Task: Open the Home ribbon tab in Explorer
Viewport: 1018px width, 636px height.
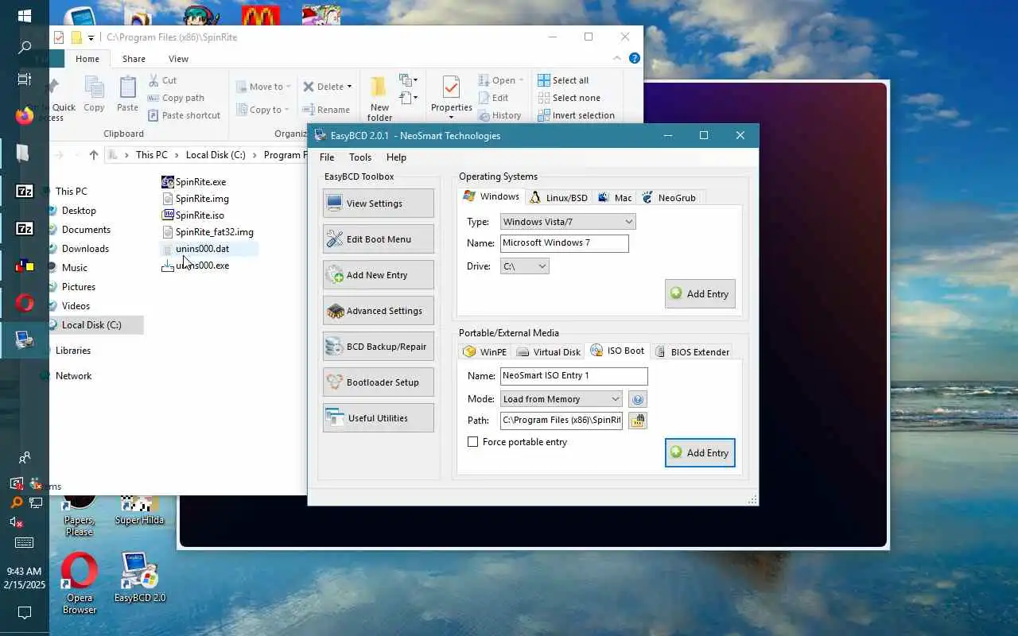Action: 87,59
